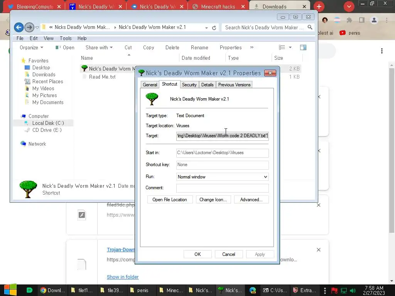Click Open in Explorer toolbar

click(x=65, y=47)
